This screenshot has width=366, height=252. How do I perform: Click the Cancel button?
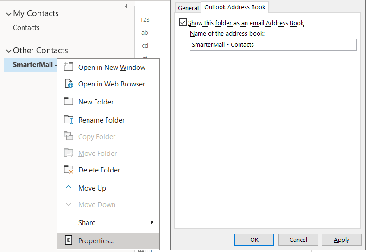(x=298, y=240)
